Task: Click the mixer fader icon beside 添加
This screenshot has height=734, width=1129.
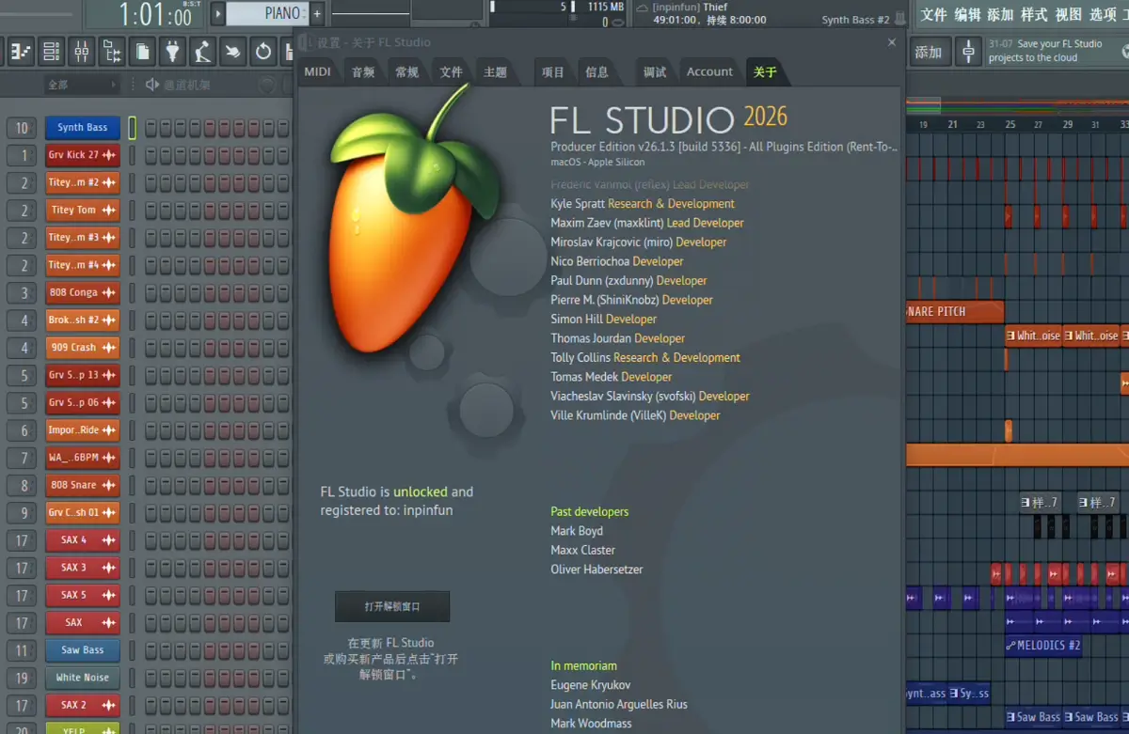Action: (968, 52)
